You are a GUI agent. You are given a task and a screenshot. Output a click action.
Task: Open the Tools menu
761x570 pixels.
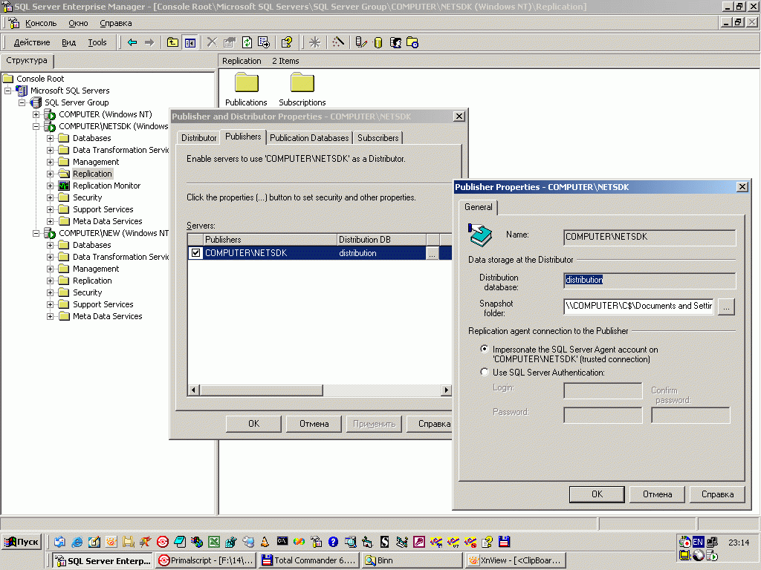click(97, 42)
